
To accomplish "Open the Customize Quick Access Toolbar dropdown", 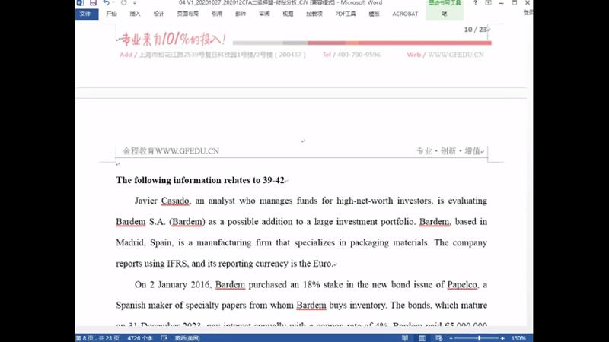I will [x=135, y=3].
